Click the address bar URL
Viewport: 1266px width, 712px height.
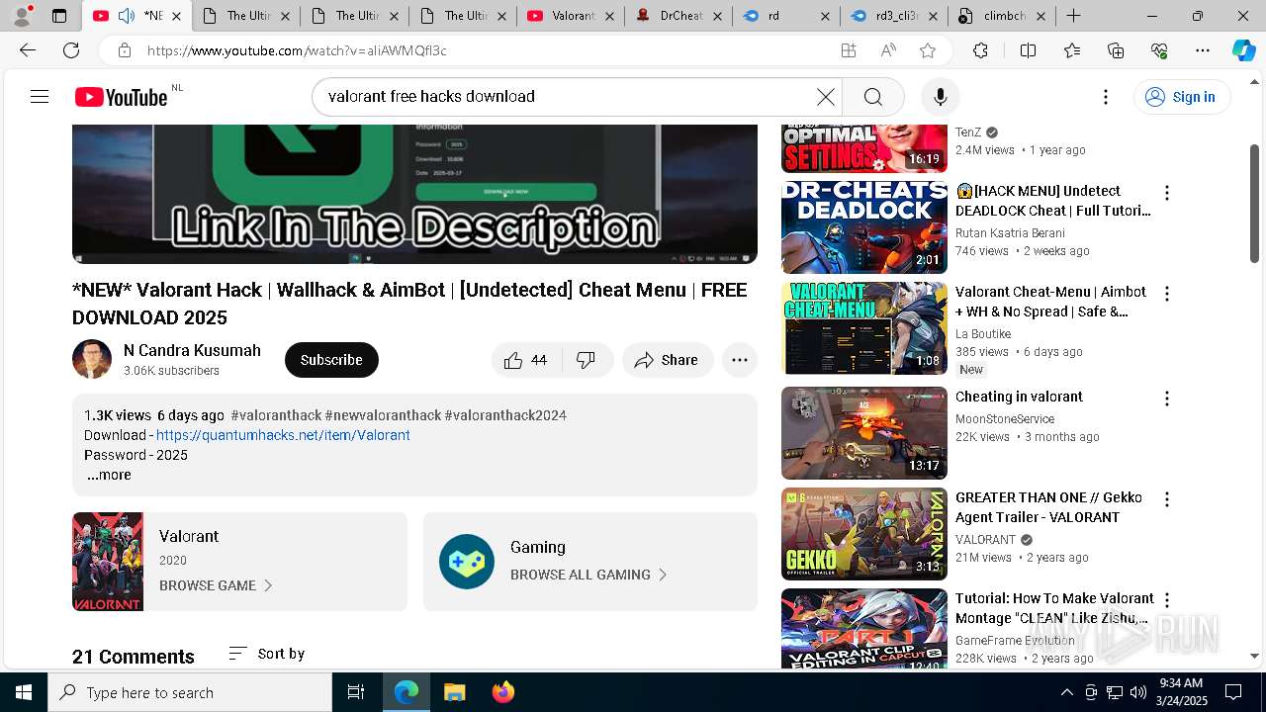tap(297, 50)
